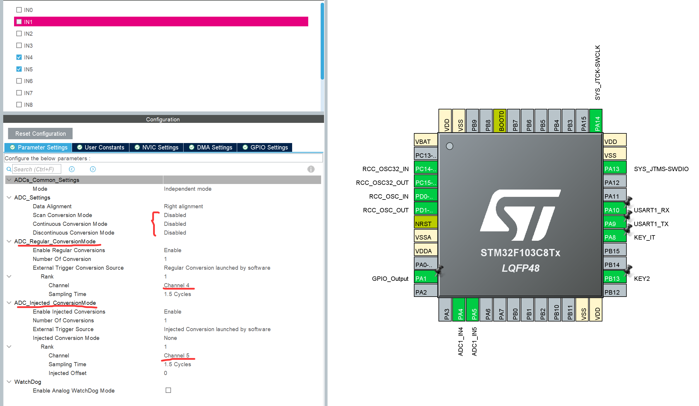The width and height of the screenshot is (699, 406).
Task: Check the IN3 channel checkbox
Action: tap(19, 45)
